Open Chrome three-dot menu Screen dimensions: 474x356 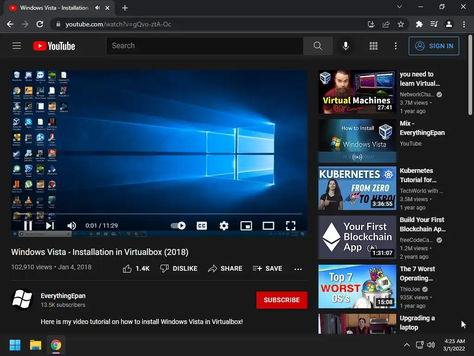click(x=464, y=24)
